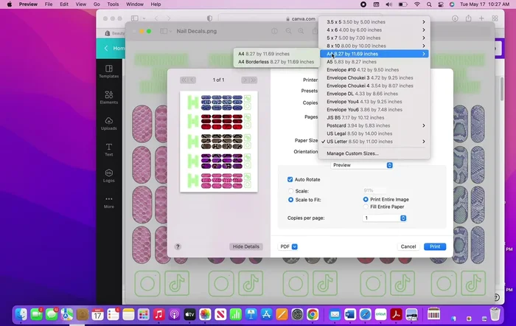Choose JIS B5 paper size
The image size is (516, 326).
click(374, 117)
